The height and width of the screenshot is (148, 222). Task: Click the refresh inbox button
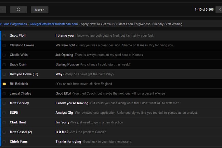pos(18,10)
